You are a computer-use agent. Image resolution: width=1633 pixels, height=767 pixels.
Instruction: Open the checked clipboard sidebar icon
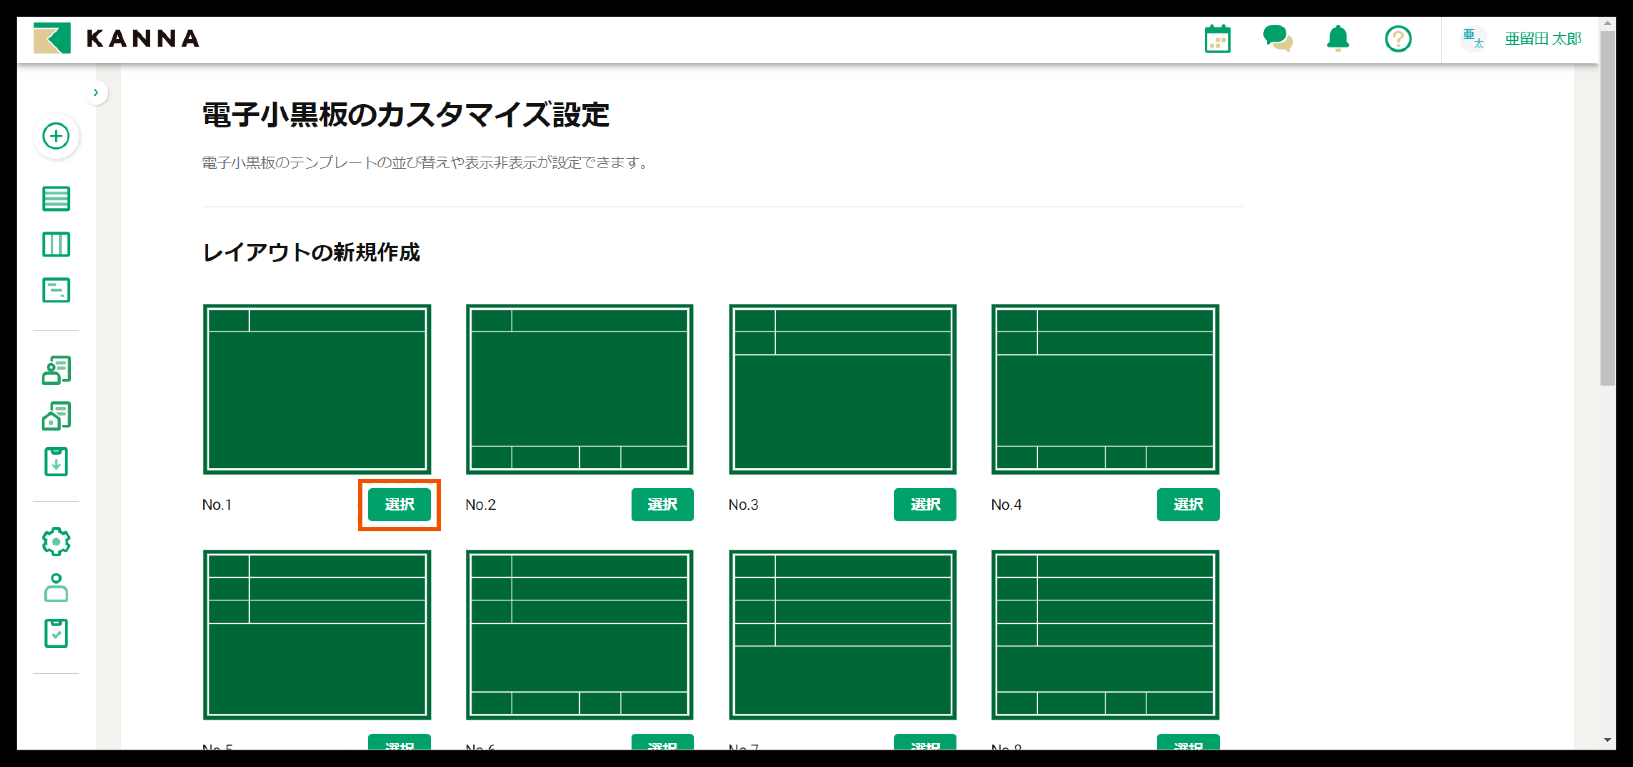point(56,633)
